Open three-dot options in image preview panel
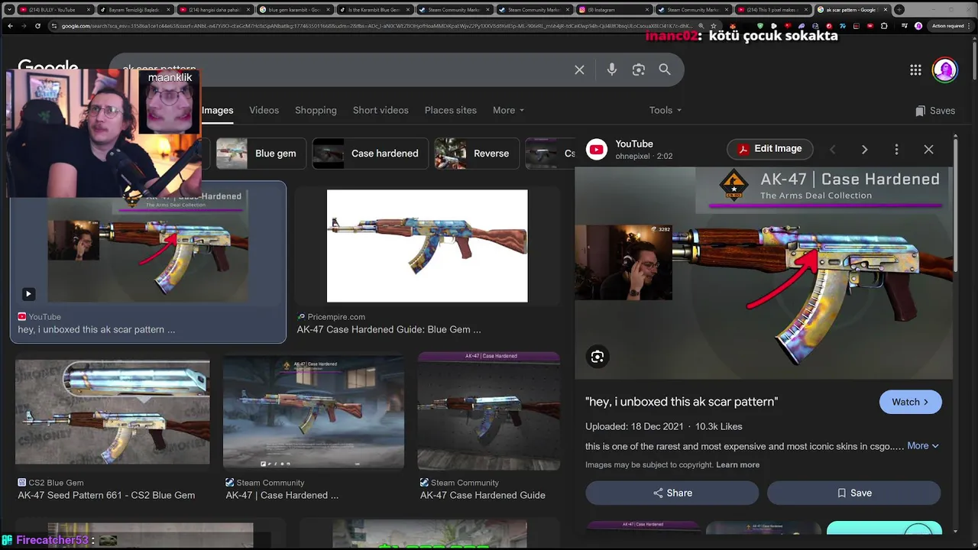The height and width of the screenshot is (550, 978). [896, 149]
